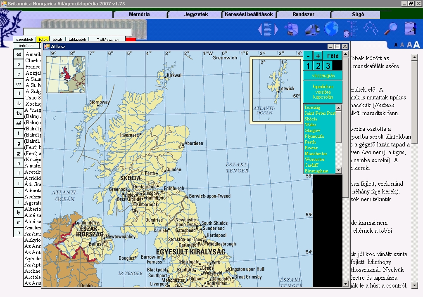This screenshot has width=423, height=297.
Task: Open the Jegyzetek menu
Action: point(196,14)
